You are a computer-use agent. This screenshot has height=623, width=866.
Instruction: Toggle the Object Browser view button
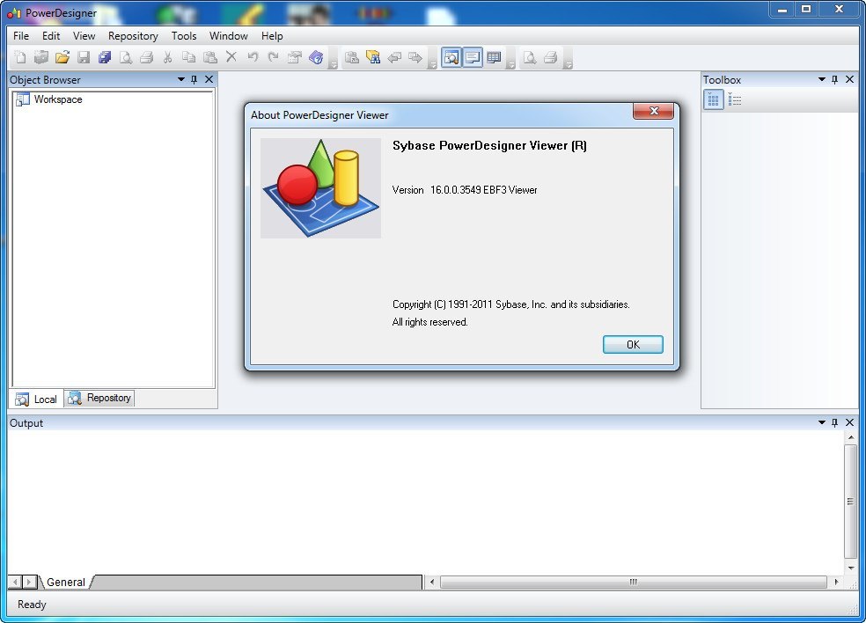point(451,58)
